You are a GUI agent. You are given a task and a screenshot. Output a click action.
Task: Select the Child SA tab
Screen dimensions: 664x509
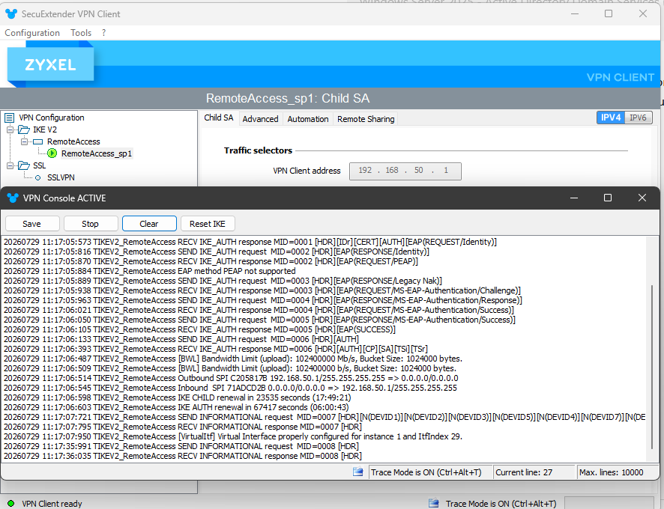(219, 118)
